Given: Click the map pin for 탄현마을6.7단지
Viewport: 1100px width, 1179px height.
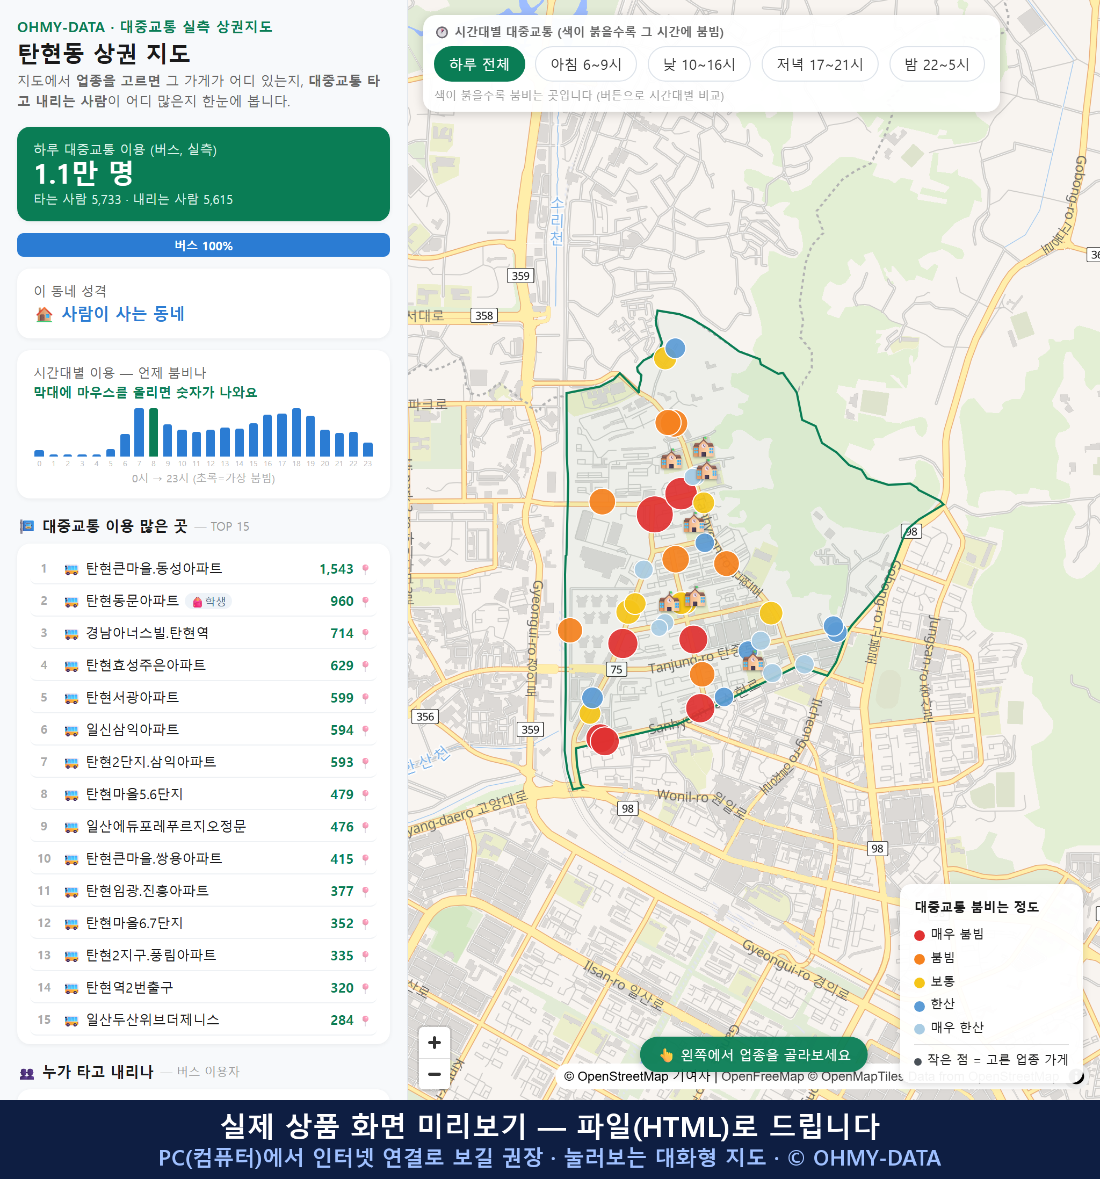Looking at the screenshot, I should (x=365, y=923).
